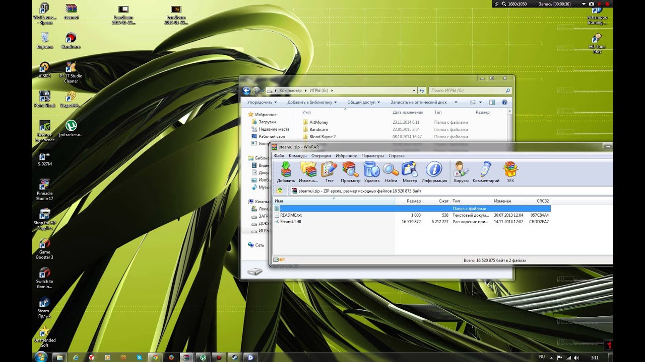Click the Point Blank desktop icon

(x=44, y=99)
